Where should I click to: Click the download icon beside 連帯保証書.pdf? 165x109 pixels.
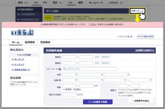click(13, 69)
